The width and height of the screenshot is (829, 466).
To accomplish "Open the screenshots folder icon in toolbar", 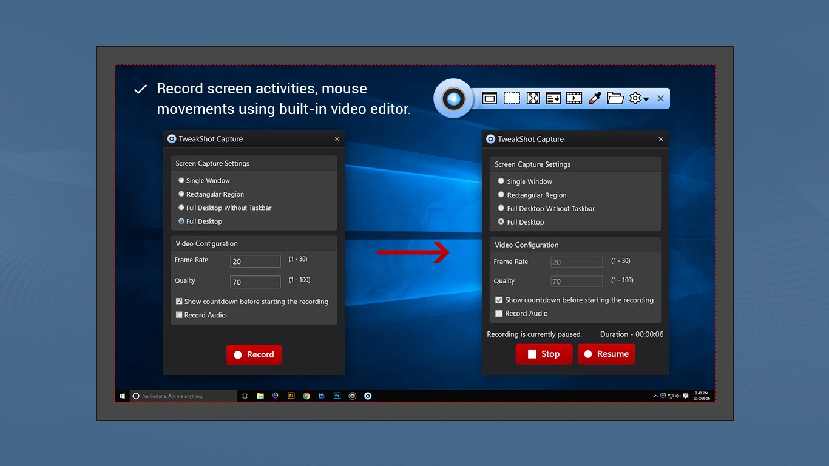I will click(x=615, y=98).
